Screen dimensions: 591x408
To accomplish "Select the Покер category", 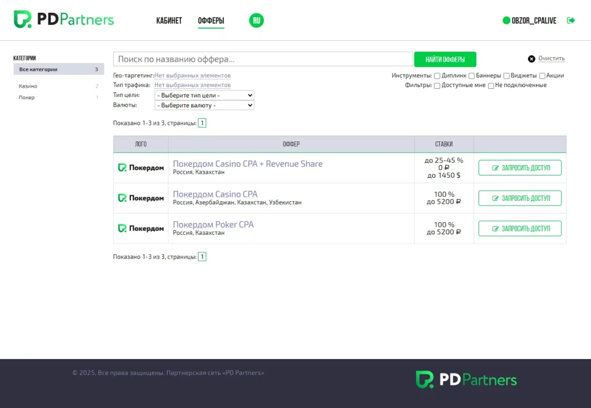I will (x=59, y=98).
